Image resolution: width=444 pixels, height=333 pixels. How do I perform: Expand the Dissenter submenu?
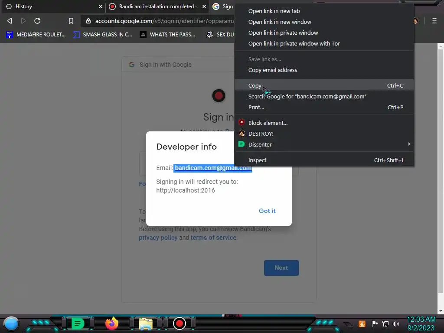(324, 144)
